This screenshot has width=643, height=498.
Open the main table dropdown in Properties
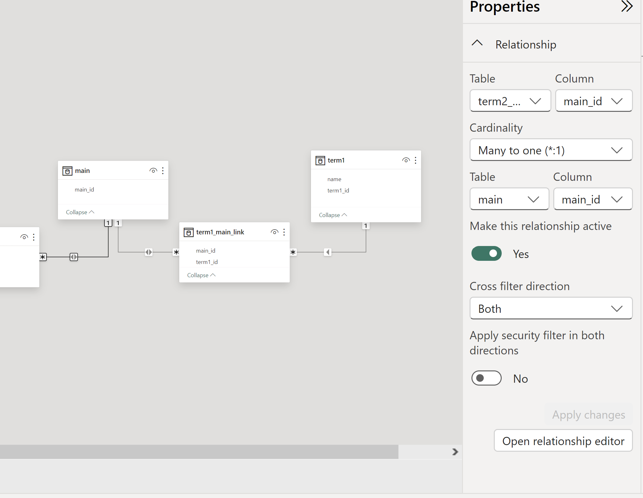(x=509, y=199)
